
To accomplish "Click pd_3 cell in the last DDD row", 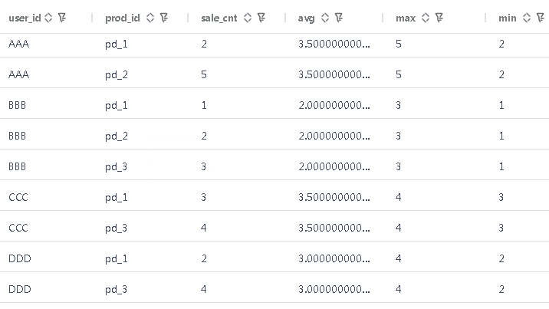I will [117, 289].
